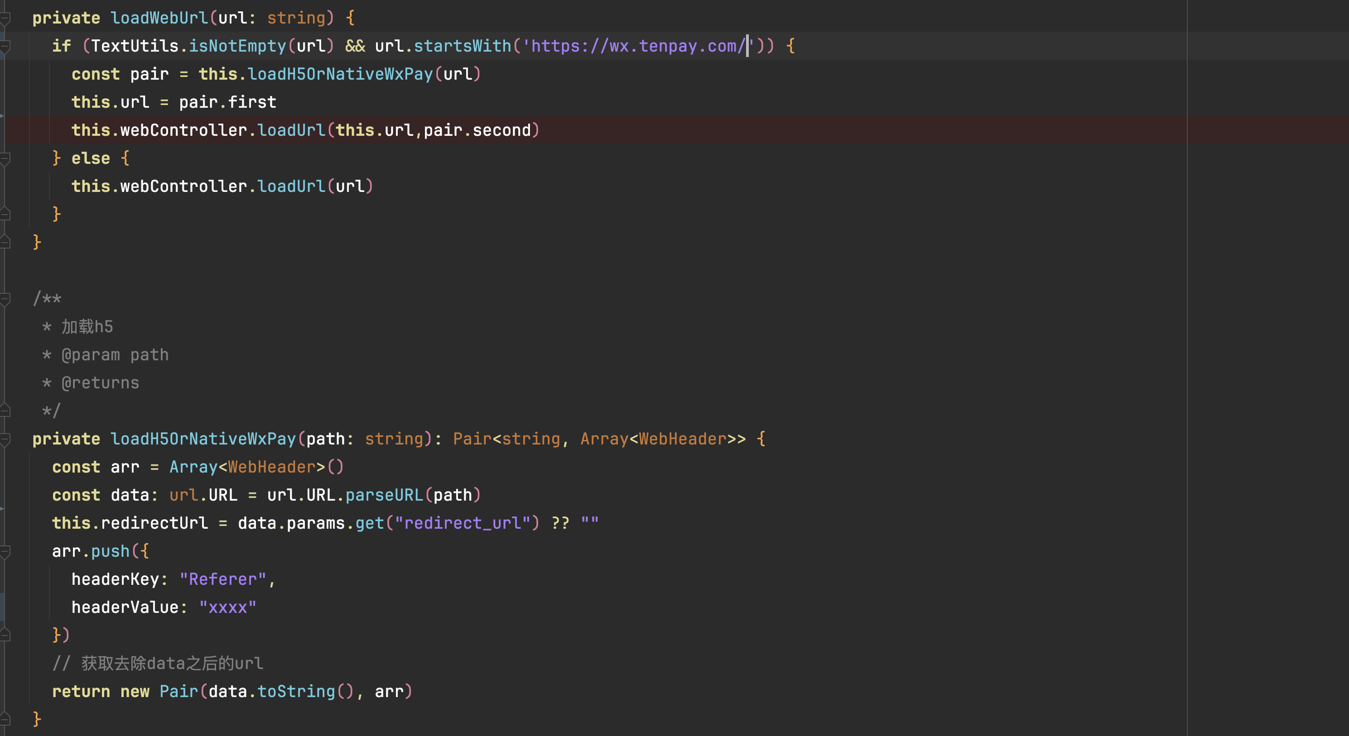This screenshot has width=1349, height=736.
Task: Click fold-end marker closing loadH5OrNativeWxPay method
Action: point(5,719)
